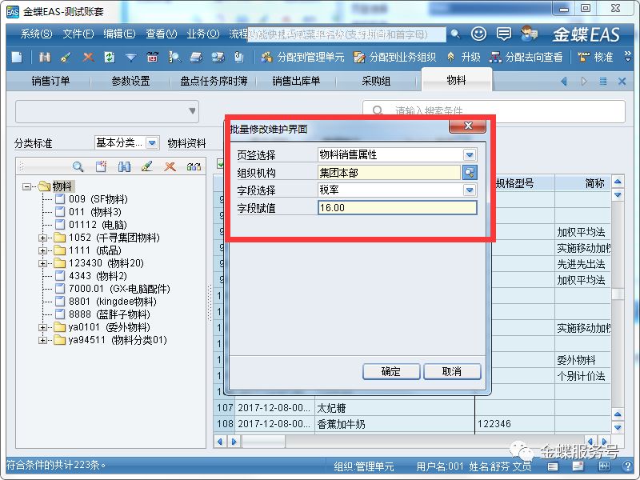This screenshot has height=480, width=640.
Task: Click the 请输入搜索条件 search box
Action: tap(494, 111)
